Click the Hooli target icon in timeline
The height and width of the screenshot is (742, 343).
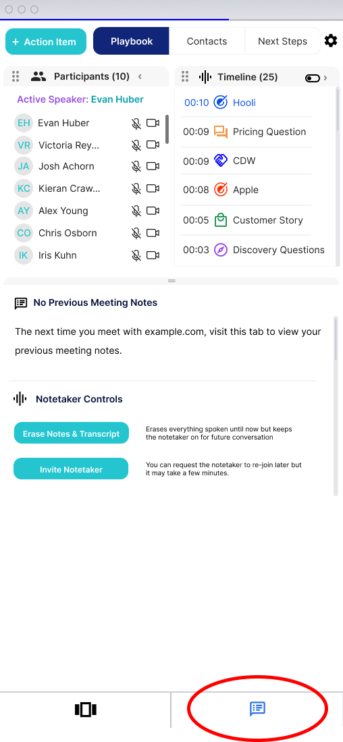pyautogui.click(x=221, y=102)
